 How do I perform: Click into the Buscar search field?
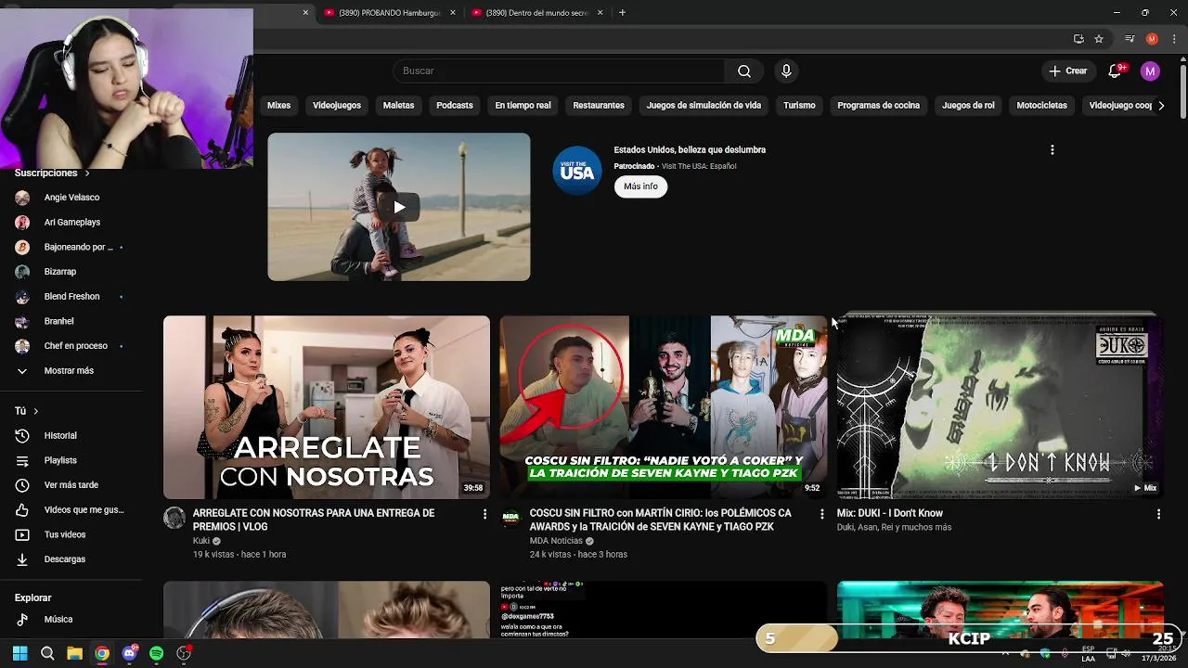pyautogui.click(x=559, y=71)
